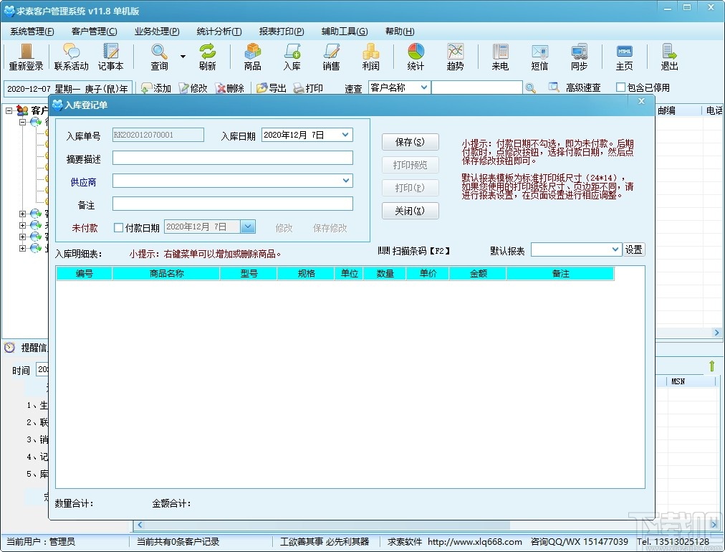Click the 查询 magnifier icon
Image resolution: width=725 pixels, height=552 pixels.
tap(159, 57)
